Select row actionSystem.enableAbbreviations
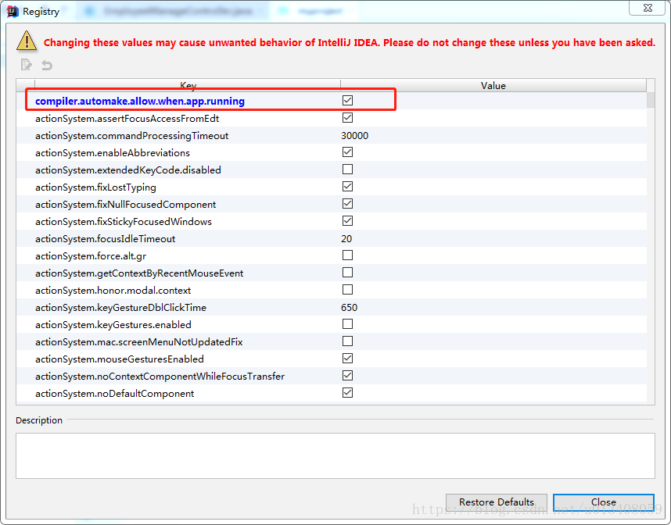671x525 pixels. [x=332, y=152]
